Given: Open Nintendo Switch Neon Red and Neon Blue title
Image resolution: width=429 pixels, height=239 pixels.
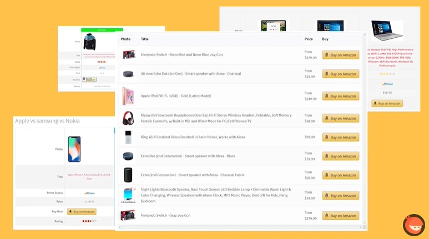Looking at the screenshot, I should pos(181,55).
